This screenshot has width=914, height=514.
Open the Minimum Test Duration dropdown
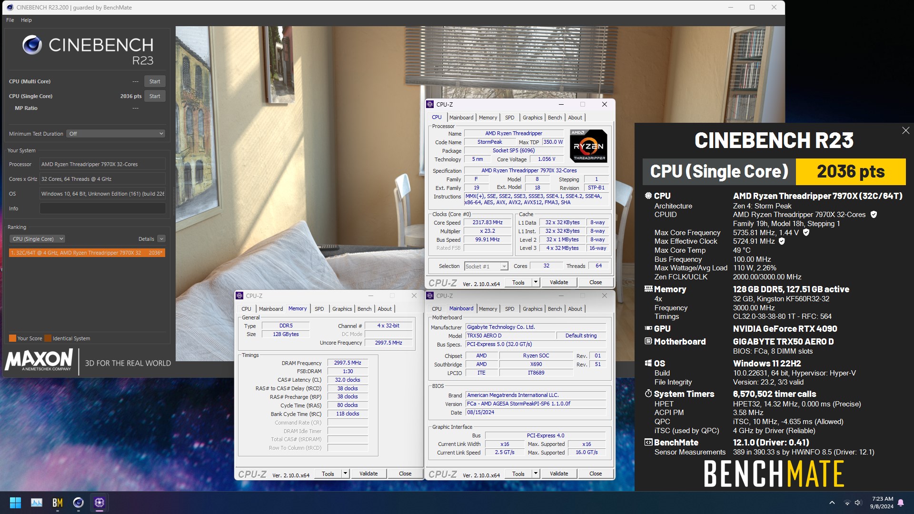[116, 134]
